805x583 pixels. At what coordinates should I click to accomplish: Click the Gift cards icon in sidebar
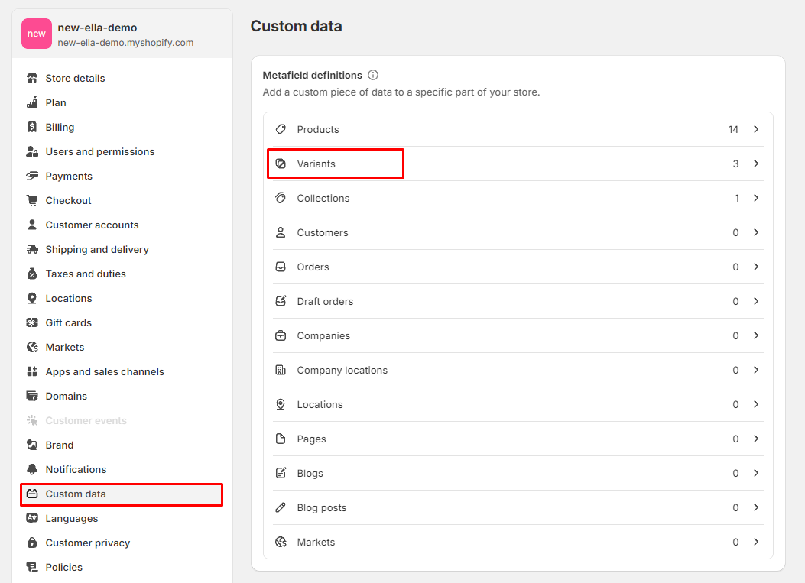[32, 322]
